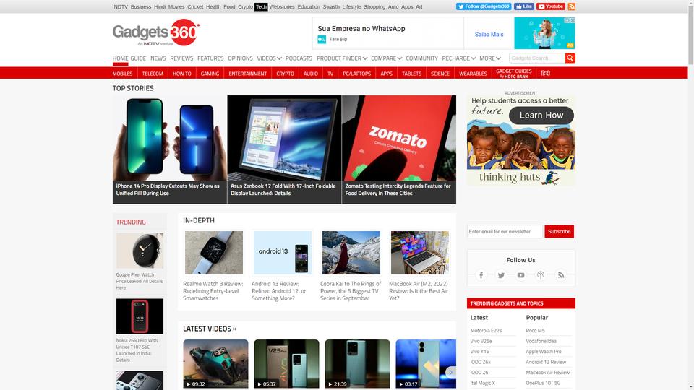Open Poco M5 under Popular
The image size is (694, 390).
point(535,330)
